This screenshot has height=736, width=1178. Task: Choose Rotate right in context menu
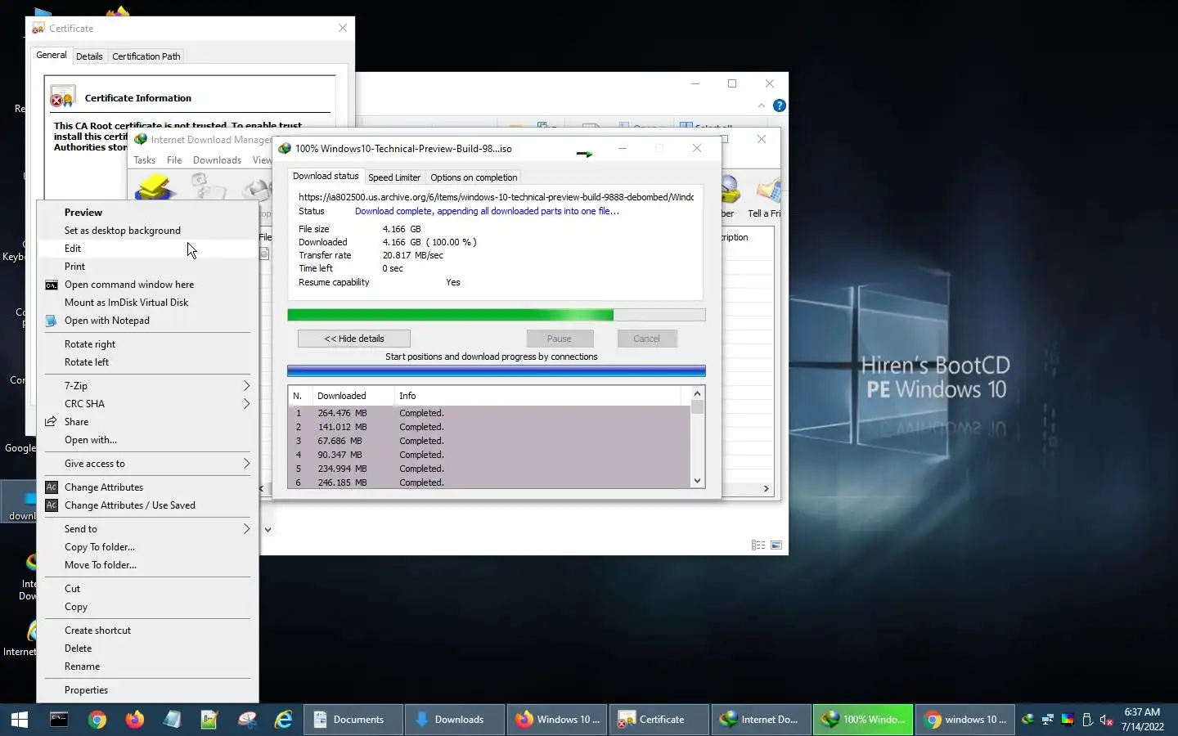[x=148, y=344]
